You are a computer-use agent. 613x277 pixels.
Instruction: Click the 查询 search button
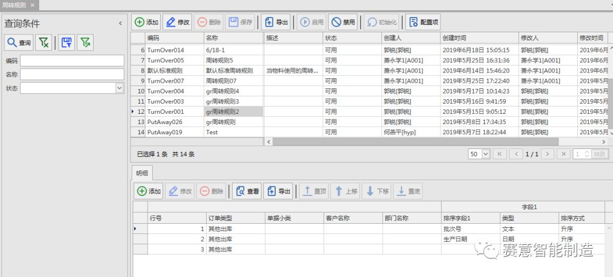click(x=19, y=42)
